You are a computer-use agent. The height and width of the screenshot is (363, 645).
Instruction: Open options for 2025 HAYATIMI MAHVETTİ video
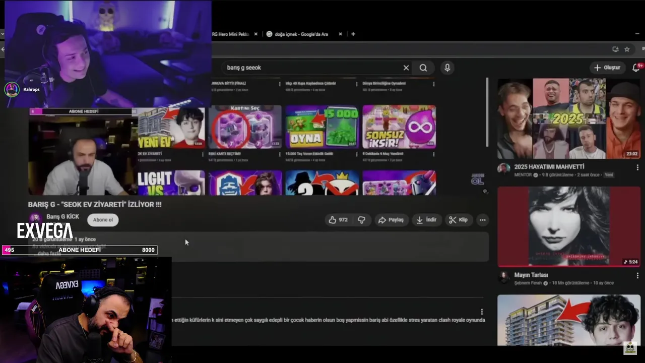(x=637, y=167)
